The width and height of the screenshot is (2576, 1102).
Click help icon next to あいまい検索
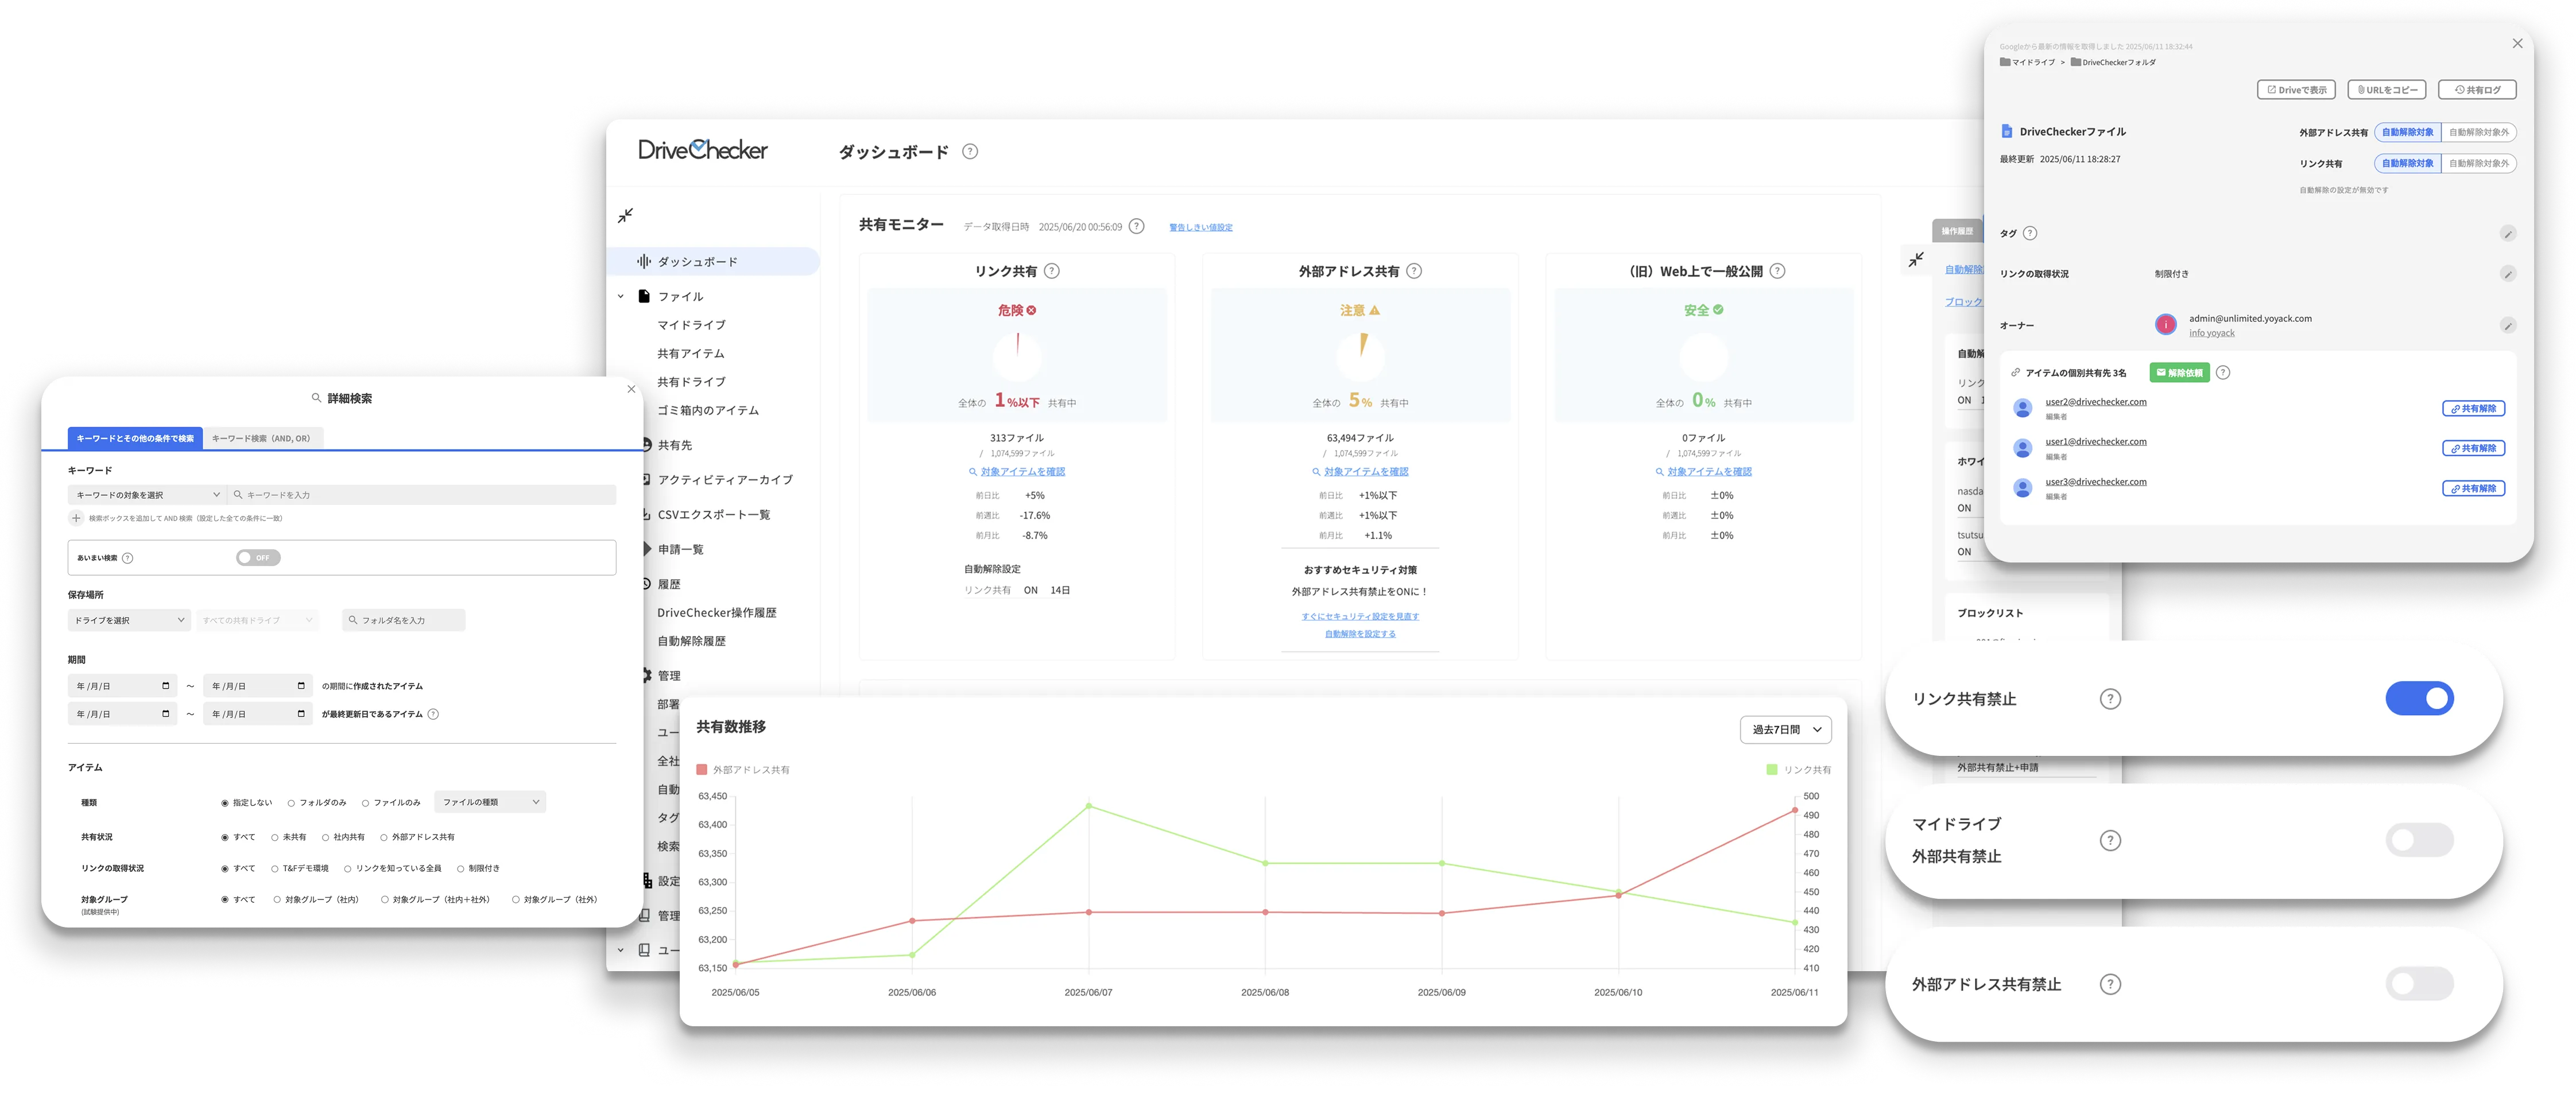127,558
